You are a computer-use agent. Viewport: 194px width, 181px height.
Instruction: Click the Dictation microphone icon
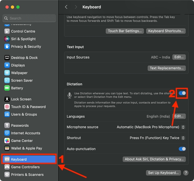pos(69,95)
